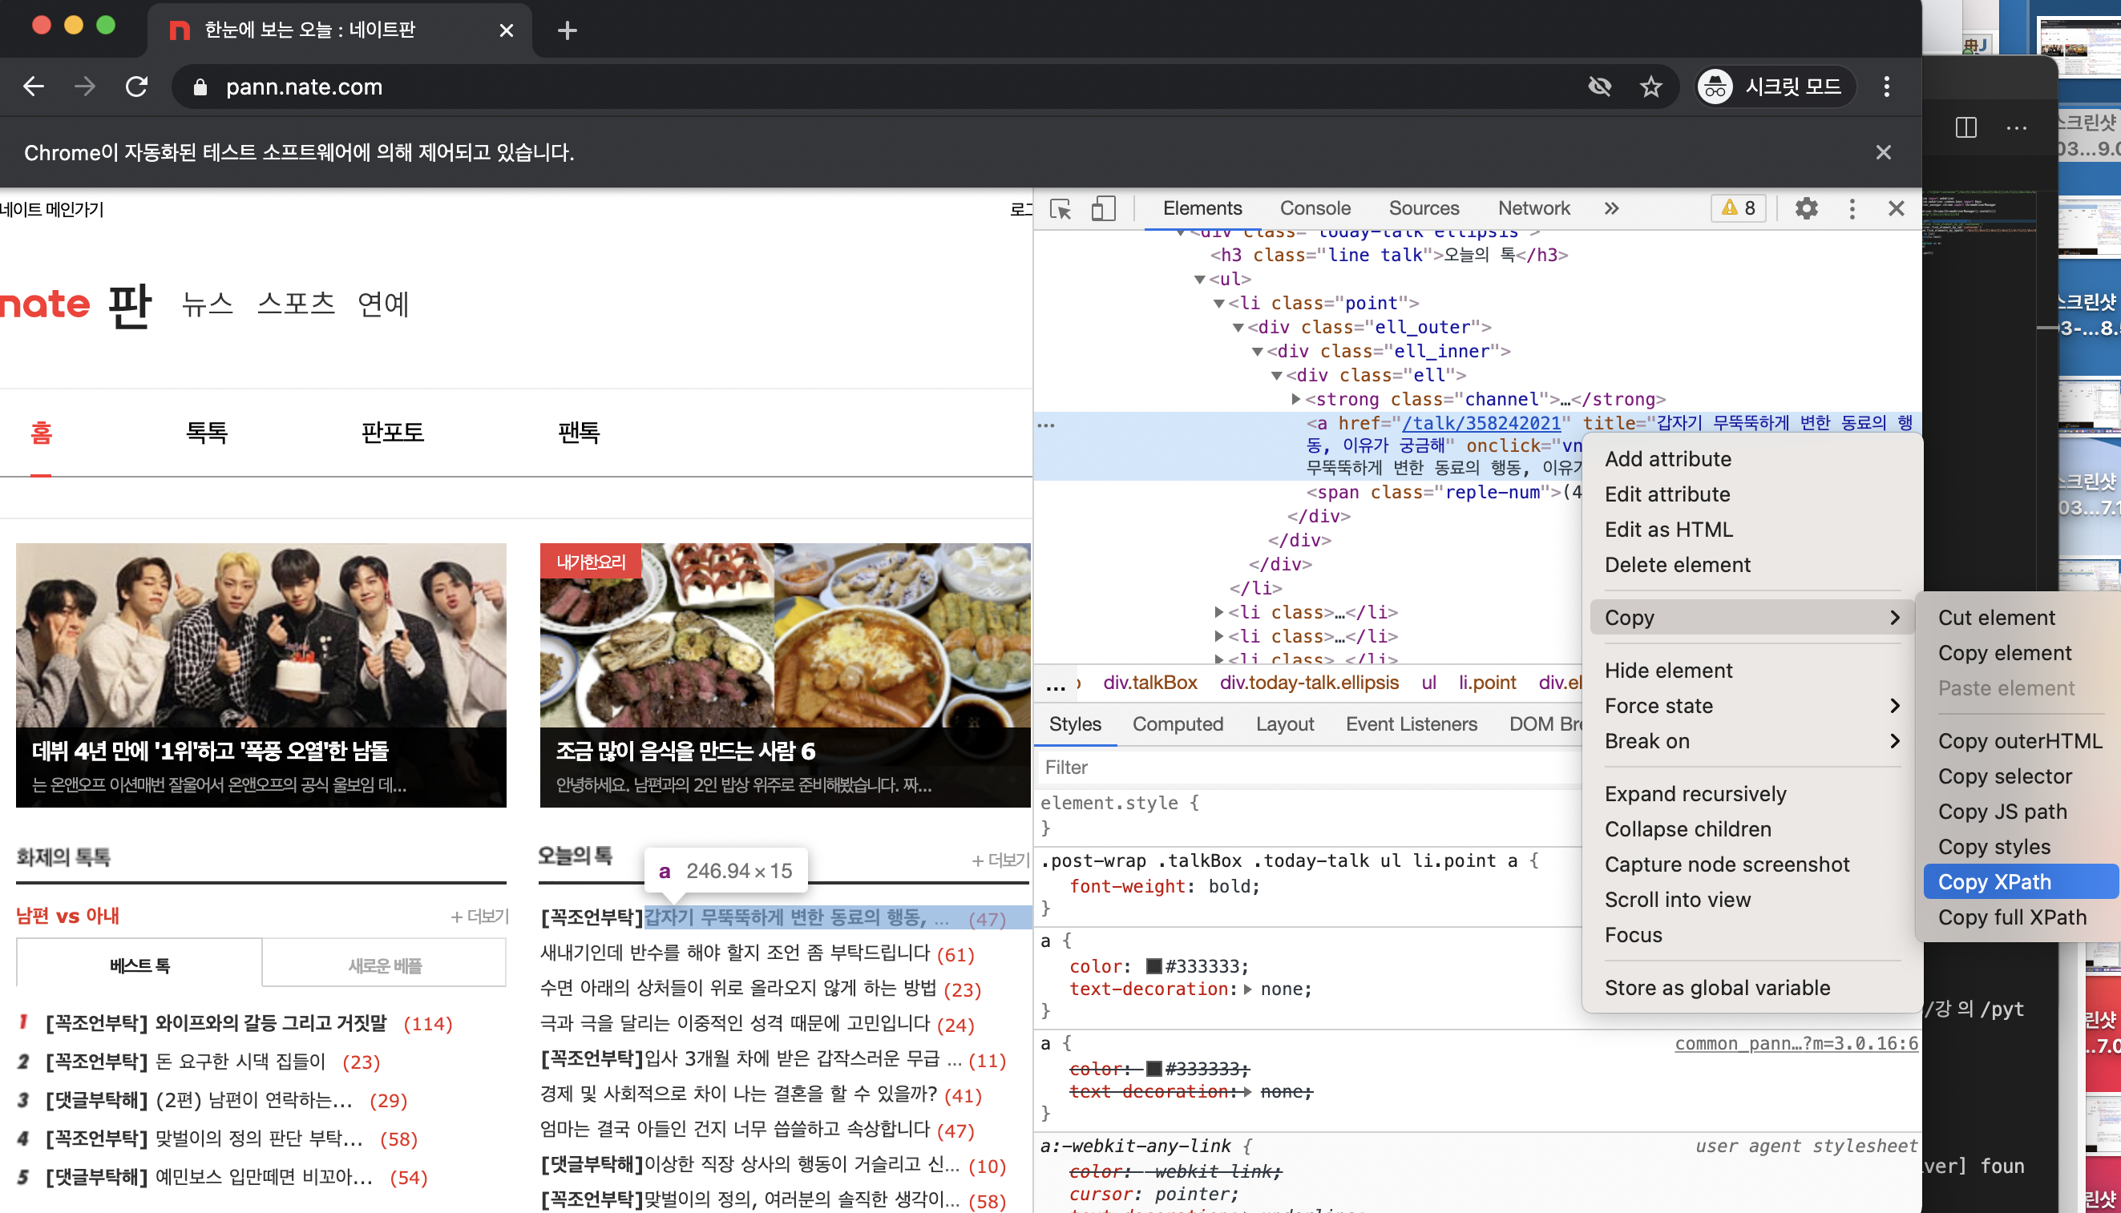Open DevTools settings gear
Image resolution: width=2121 pixels, height=1213 pixels.
(1805, 208)
